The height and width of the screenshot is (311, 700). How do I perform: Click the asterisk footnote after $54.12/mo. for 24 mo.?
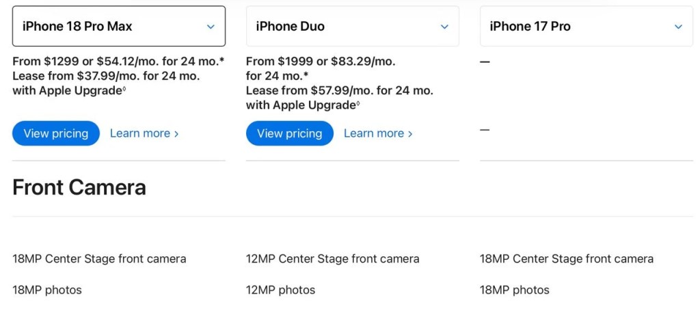coord(222,59)
